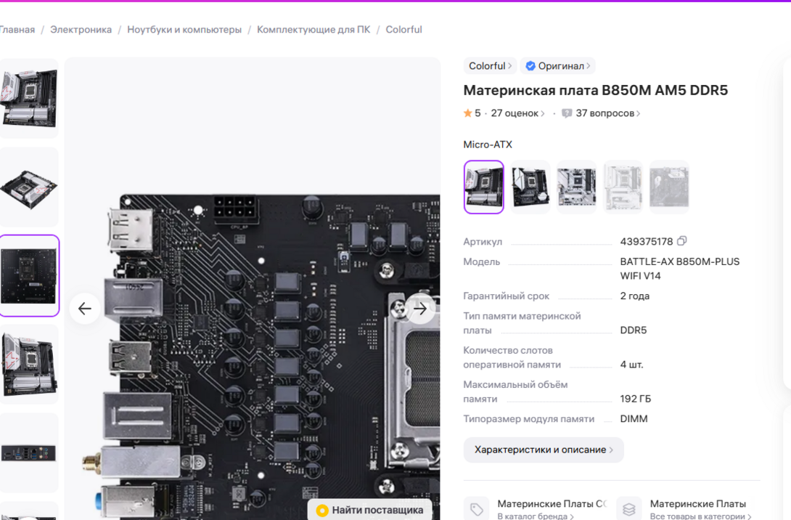Select the white fourth variant

(x=623, y=187)
